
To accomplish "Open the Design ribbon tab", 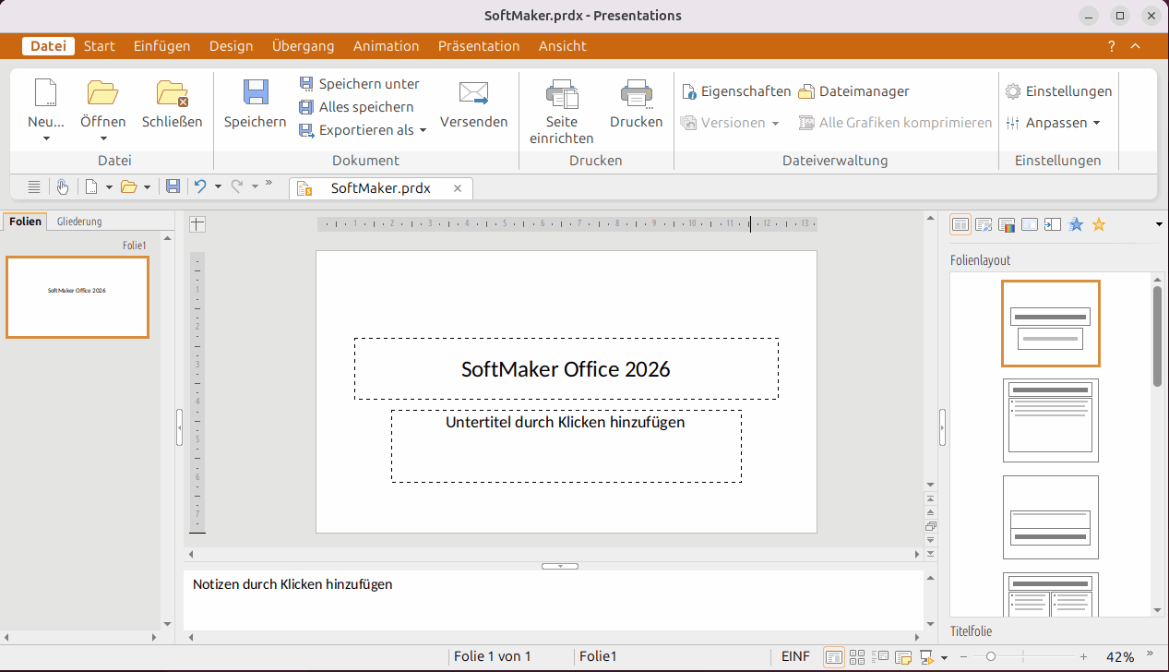I will point(231,46).
